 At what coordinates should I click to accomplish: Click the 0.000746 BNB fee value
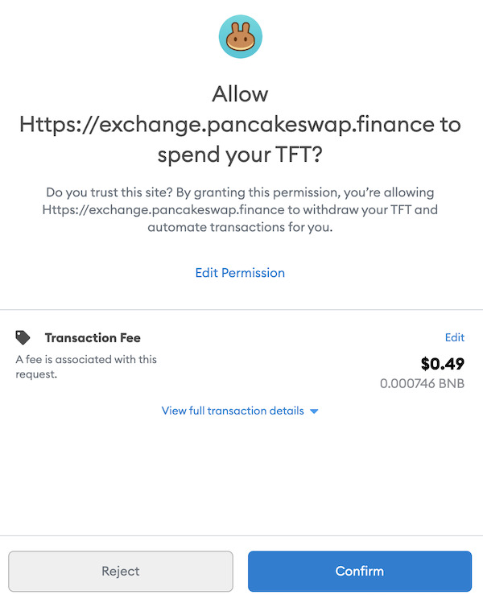pyautogui.click(x=422, y=383)
